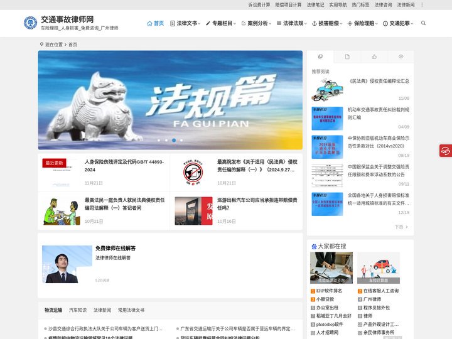The height and width of the screenshot is (339, 452).
Task: Open hot search 办公室出租
Action: click(327, 308)
